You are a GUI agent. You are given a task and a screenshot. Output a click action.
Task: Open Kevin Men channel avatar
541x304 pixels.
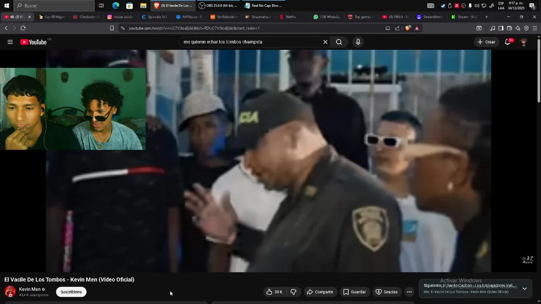click(x=10, y=292)
